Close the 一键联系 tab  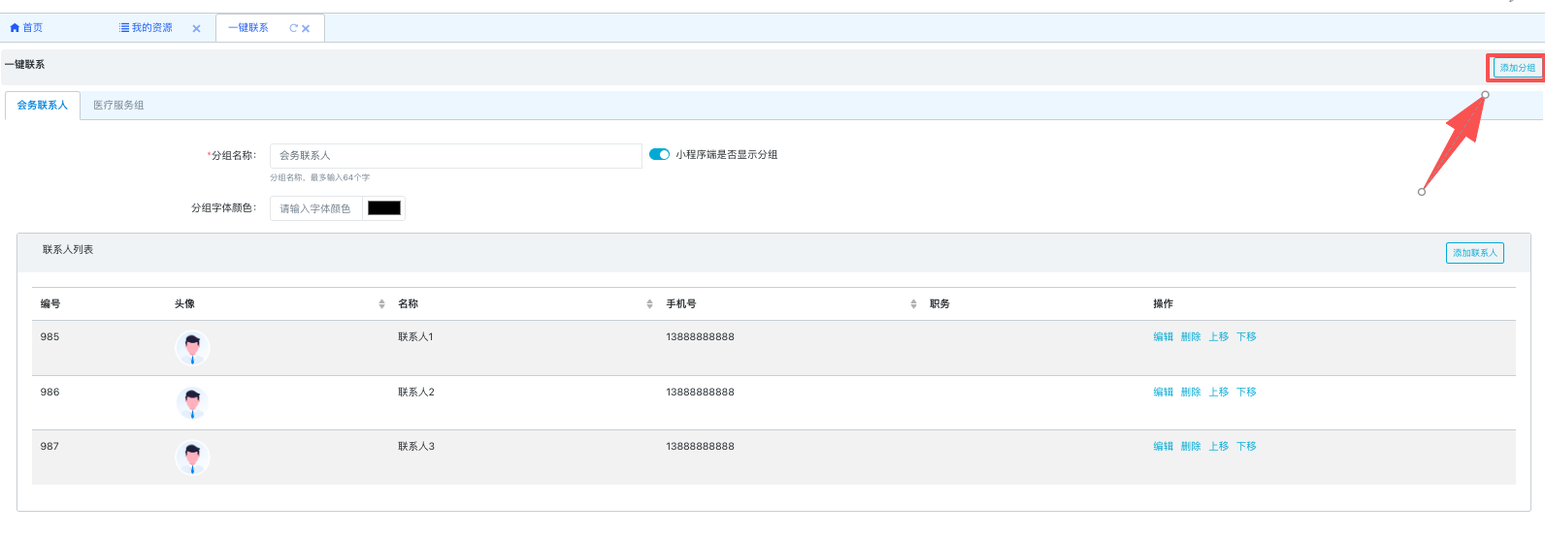point(306,29)
